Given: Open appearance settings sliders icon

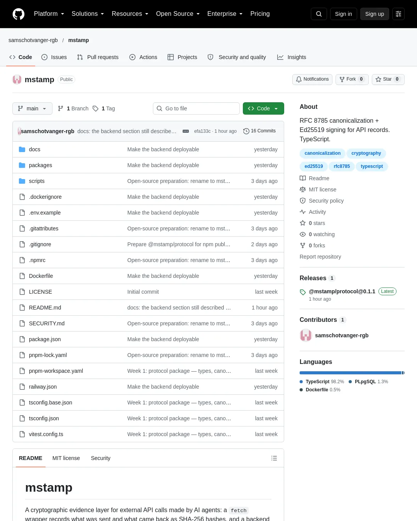Looking at the screenshot, I should click(398, 14).
